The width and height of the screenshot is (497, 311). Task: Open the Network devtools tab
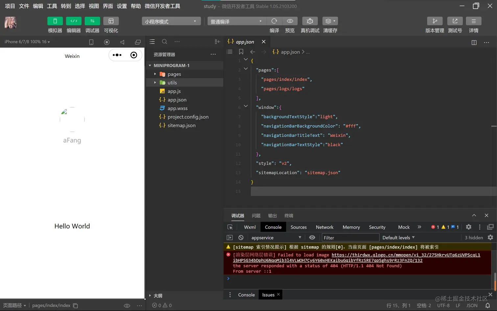325,227
